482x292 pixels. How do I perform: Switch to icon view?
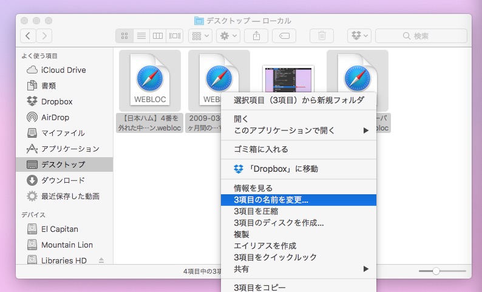click(124, 36)
